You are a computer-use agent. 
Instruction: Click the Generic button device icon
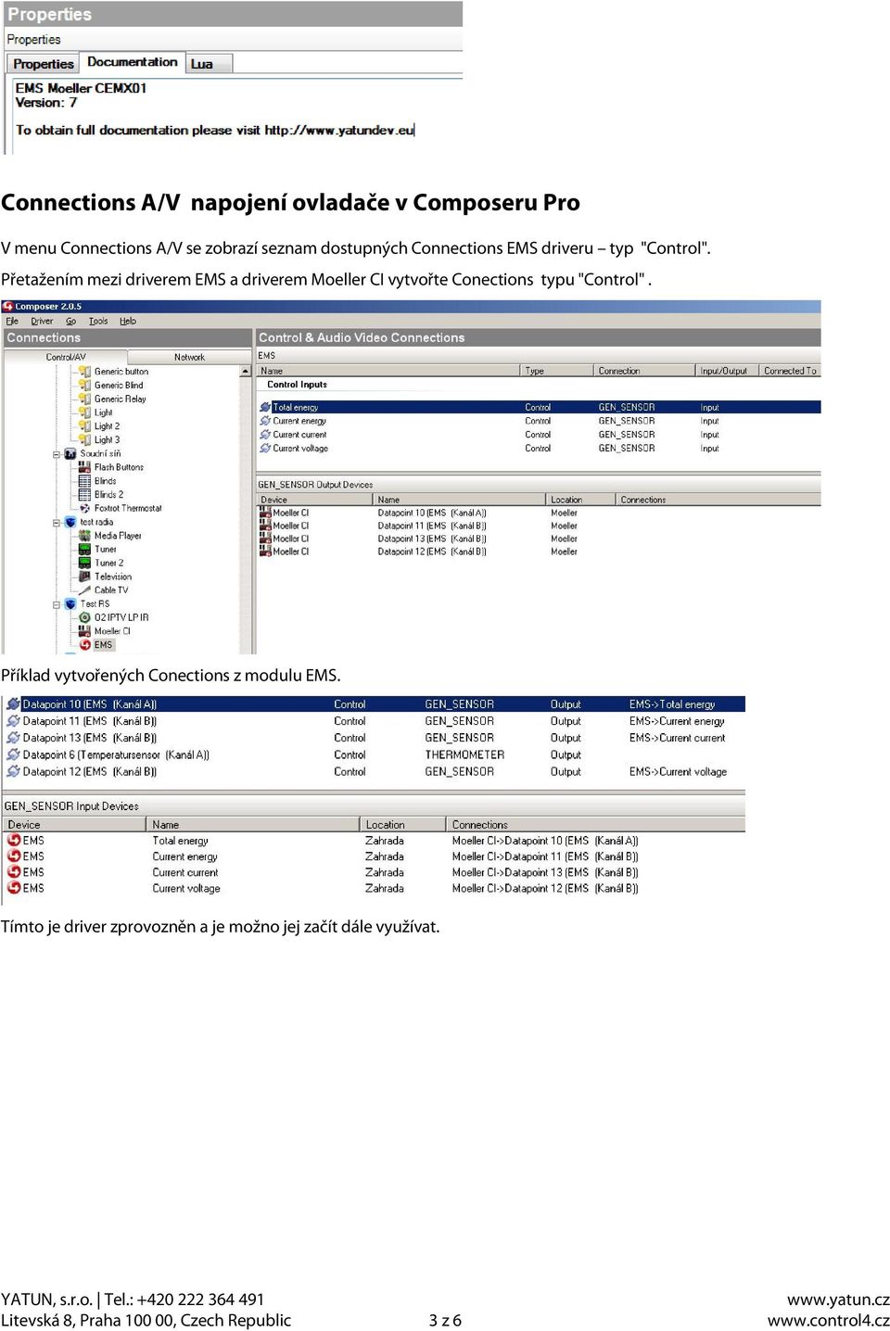click(84, 372)
